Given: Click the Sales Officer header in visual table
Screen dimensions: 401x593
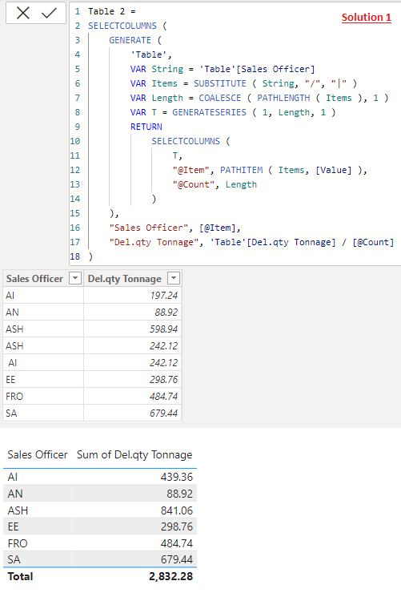Looking at the screenshot, I should (38, 454).
